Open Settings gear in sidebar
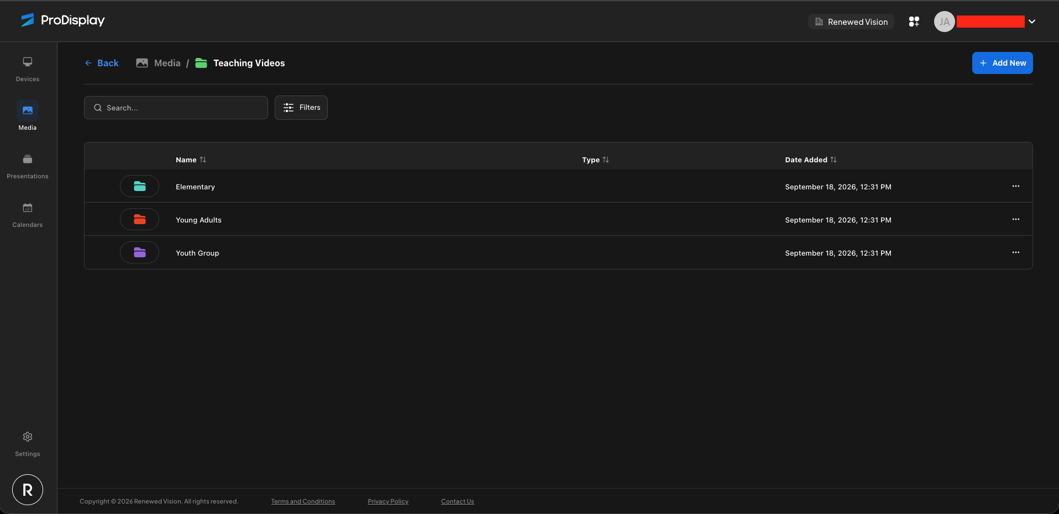 click(28, 444)
